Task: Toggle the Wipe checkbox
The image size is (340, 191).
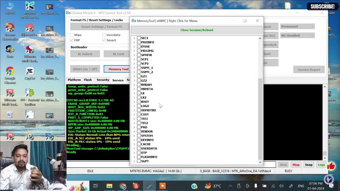Action: pos(72,35)
